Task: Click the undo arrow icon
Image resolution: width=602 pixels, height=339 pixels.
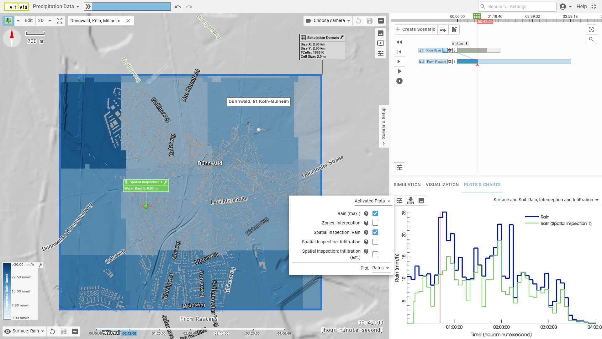Action: click(178, 7)
